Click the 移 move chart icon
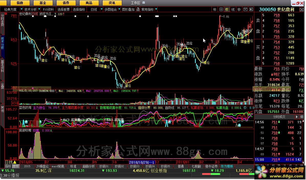 coord(239,9)
